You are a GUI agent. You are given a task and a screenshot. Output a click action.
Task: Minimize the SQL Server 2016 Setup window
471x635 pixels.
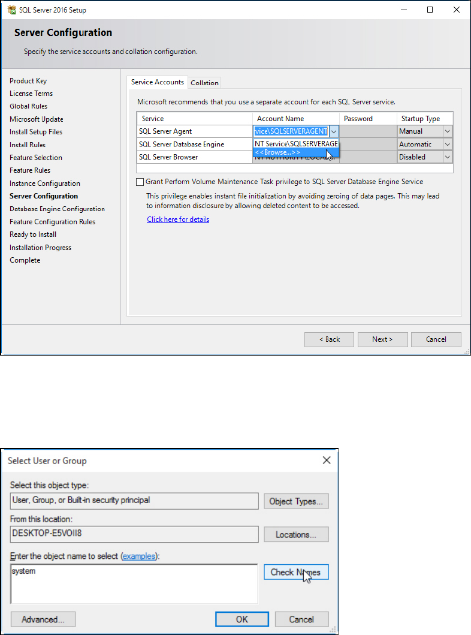click(x=403, y=10)
